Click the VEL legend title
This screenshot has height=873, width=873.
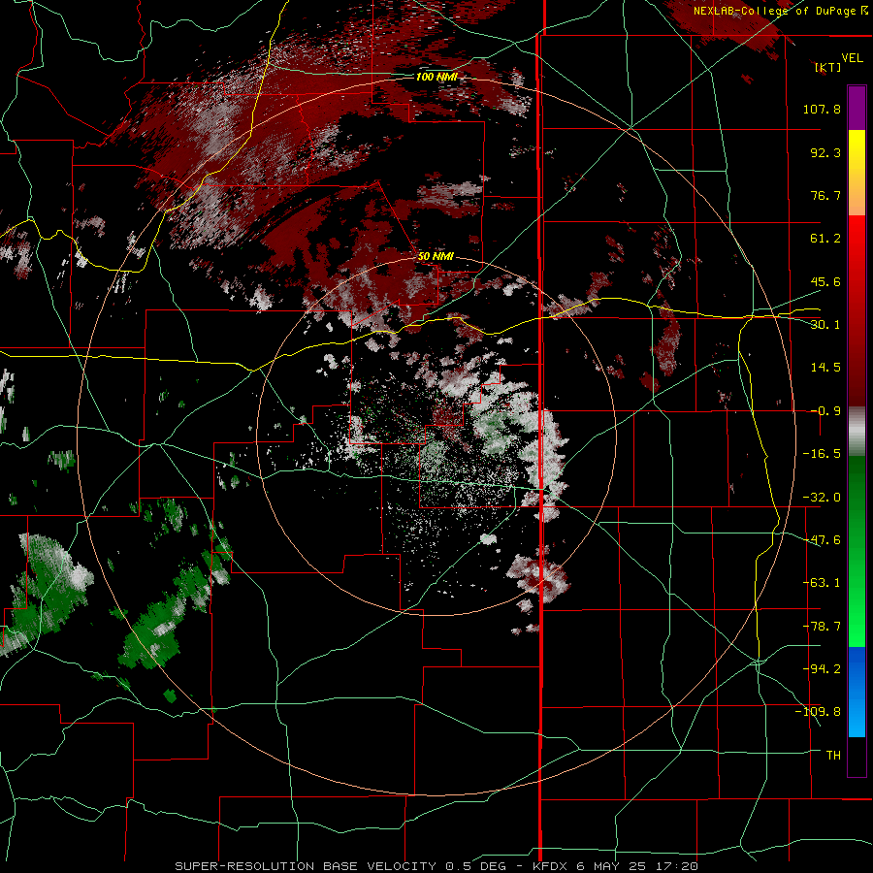[x=852, y=58]
